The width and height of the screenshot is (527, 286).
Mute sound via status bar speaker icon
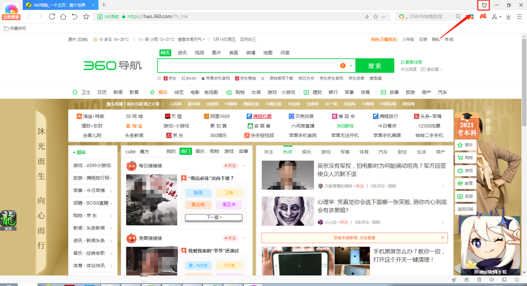(x=491, y=280)
